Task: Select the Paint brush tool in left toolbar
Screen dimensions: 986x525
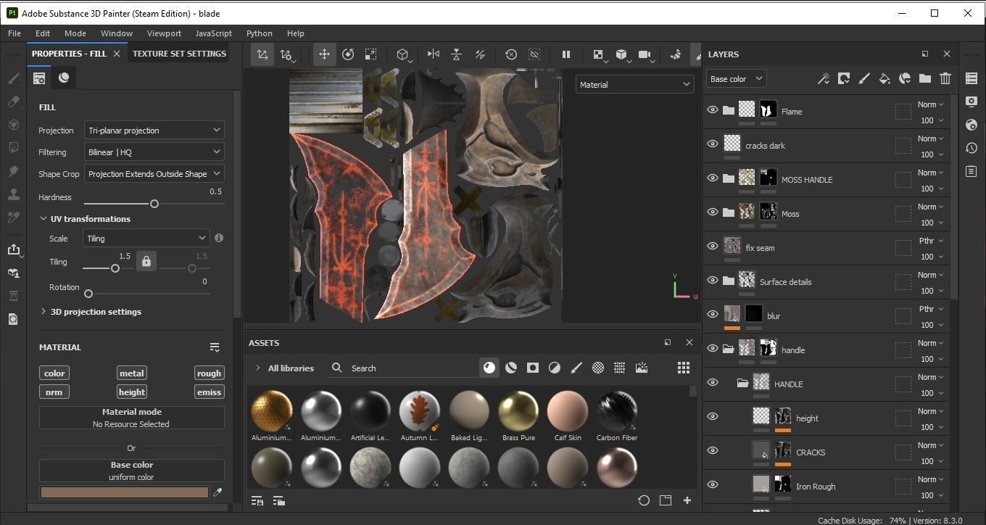Action: (13, 78)
